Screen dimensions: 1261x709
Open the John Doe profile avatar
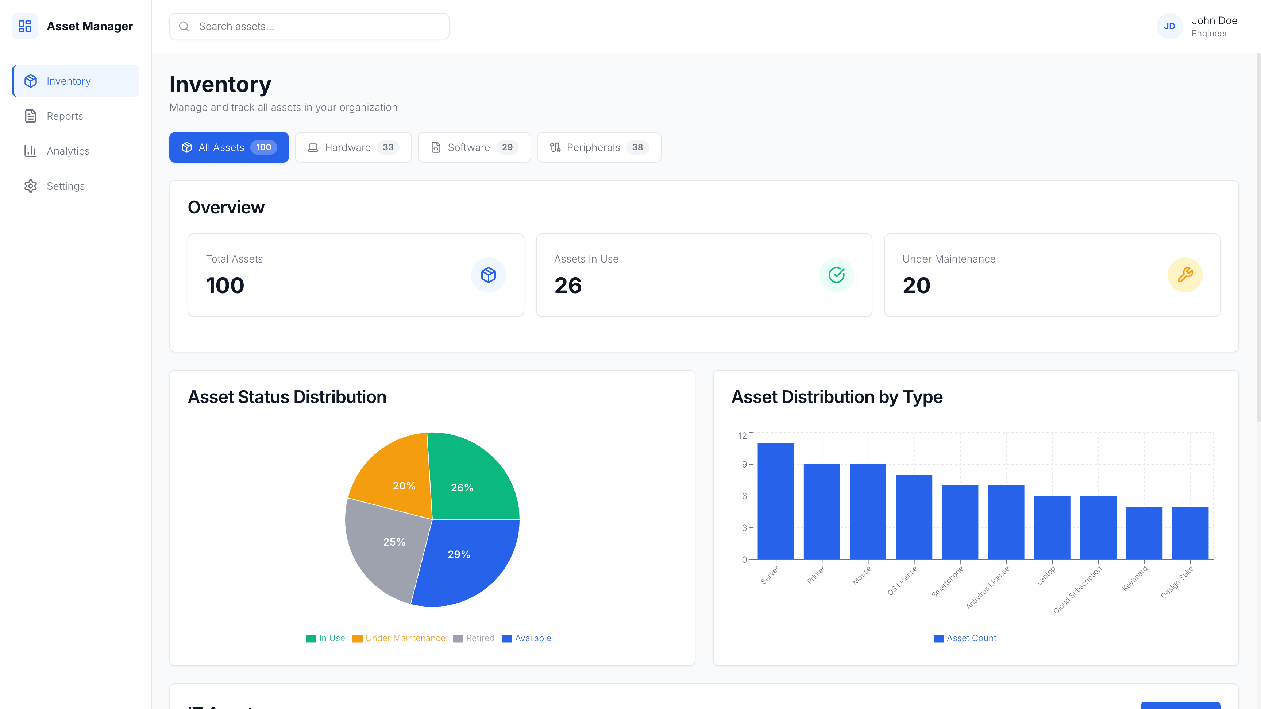point(1169,26)
